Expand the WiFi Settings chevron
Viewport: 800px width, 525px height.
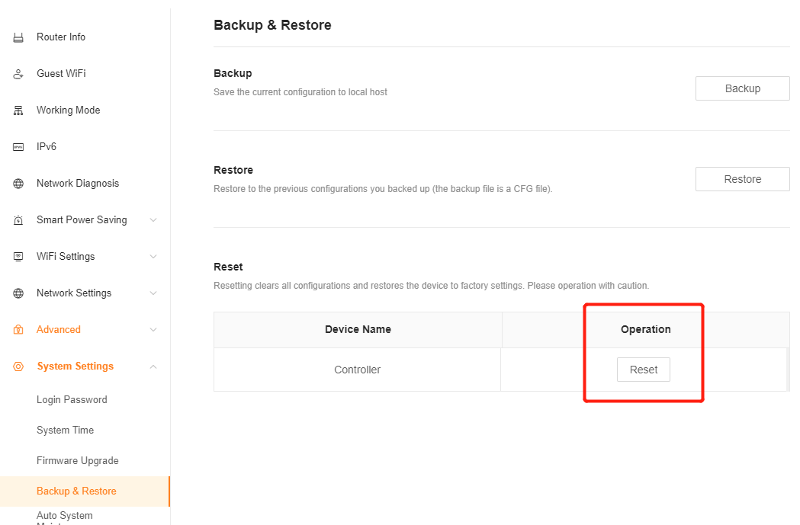(x=153, y=257)
